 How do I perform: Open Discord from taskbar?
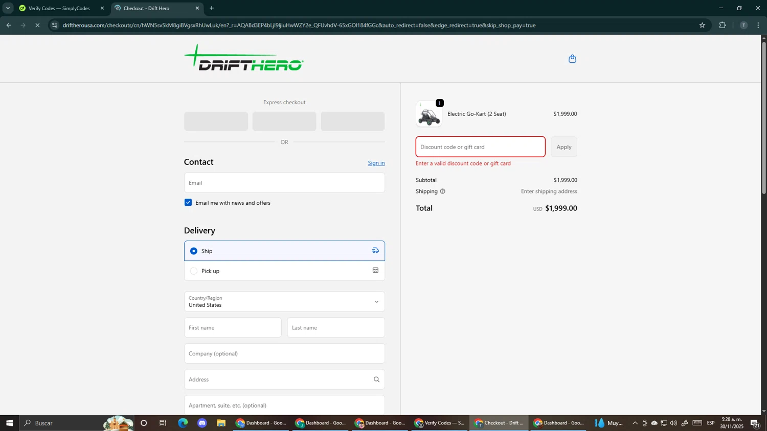point(202,423)
